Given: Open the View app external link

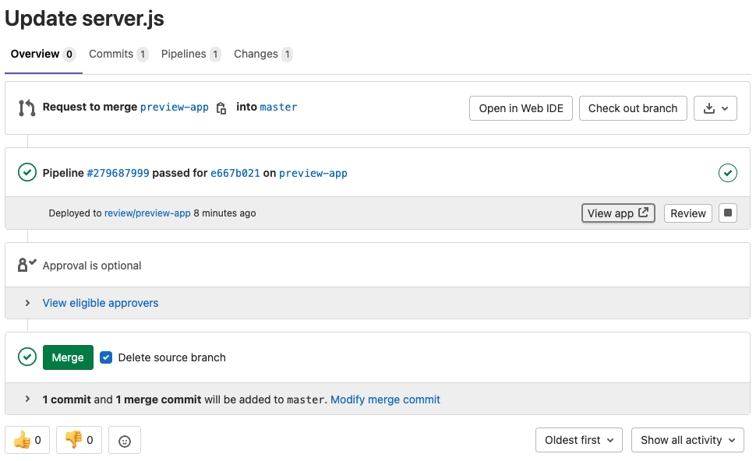Looking at the screenshot, I should pyautogui.click(x=618, y=213).
